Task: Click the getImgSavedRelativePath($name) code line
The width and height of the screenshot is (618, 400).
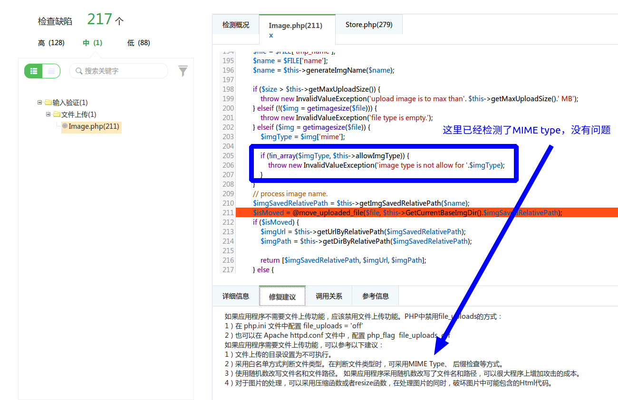Action: point(361,203)
